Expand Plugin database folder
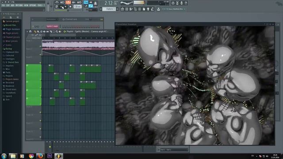The image size is (283, 159). click(11, 29)
